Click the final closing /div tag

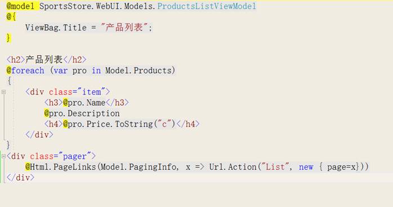point(20,178)
